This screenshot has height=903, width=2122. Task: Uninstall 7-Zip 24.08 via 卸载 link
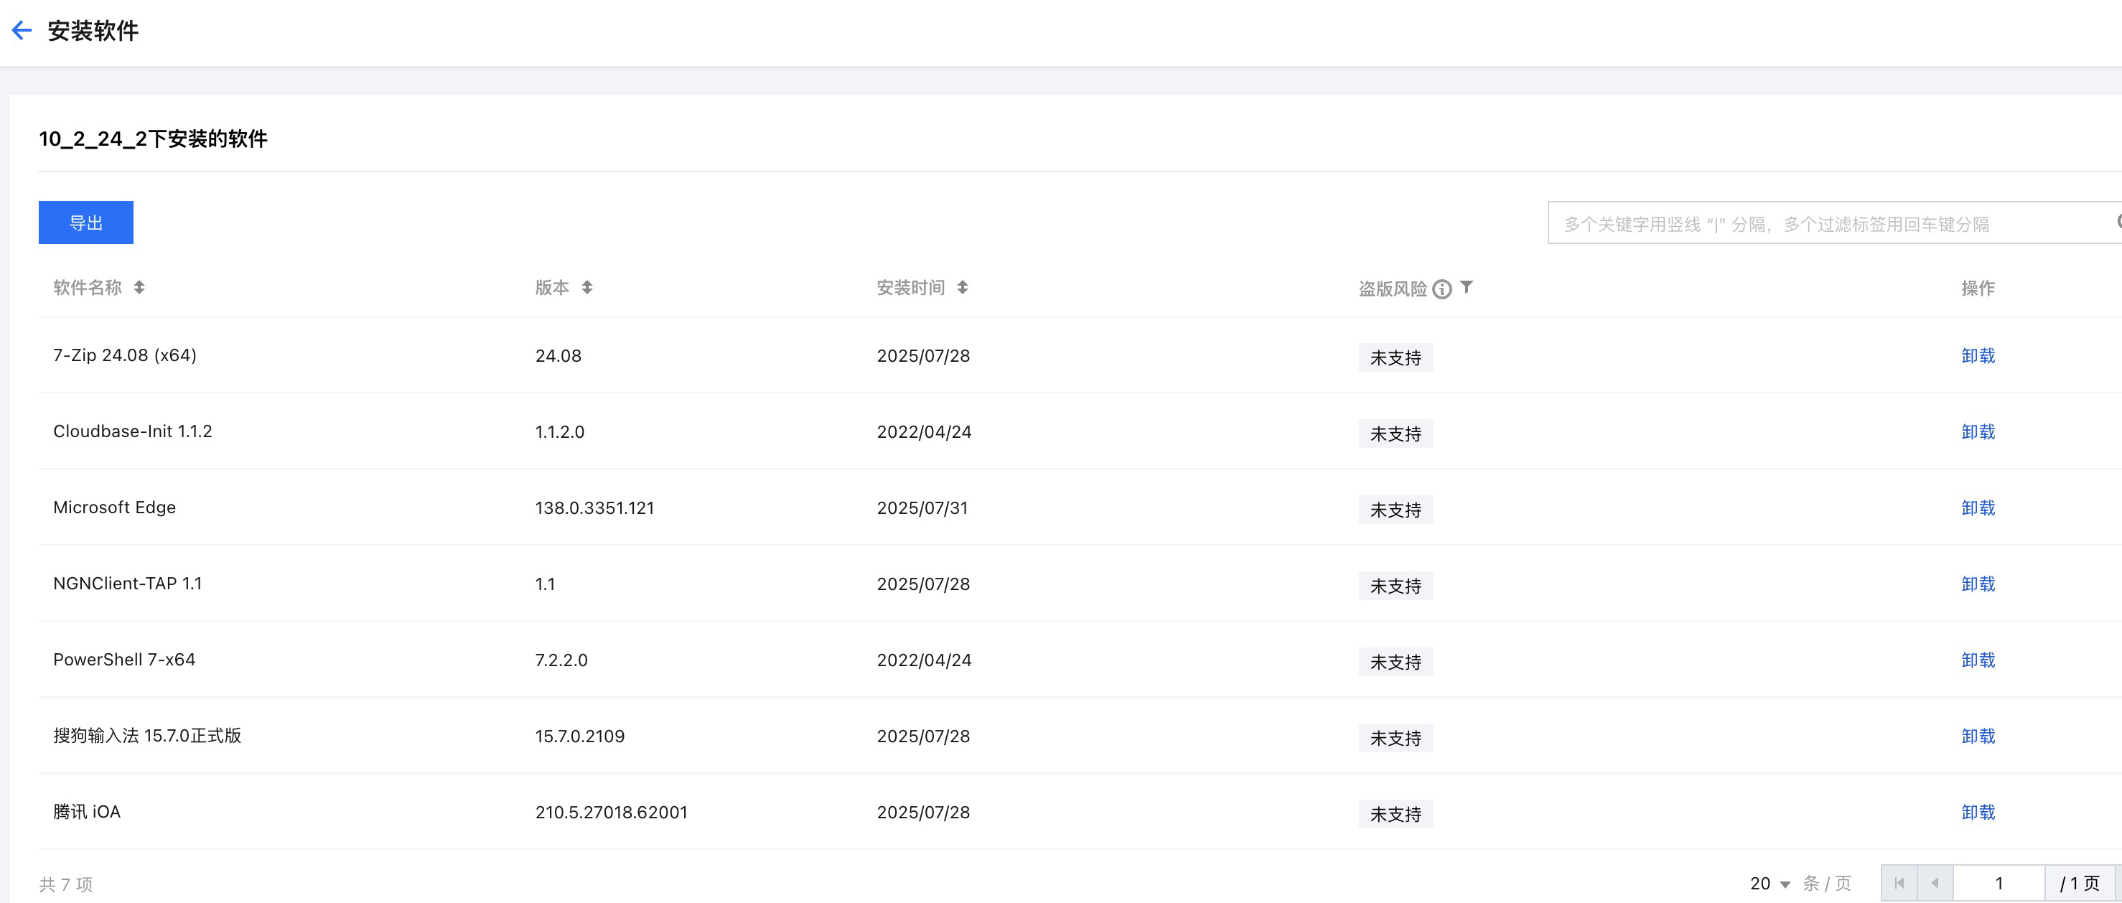pyautogui.click(x=1977, y=356)
